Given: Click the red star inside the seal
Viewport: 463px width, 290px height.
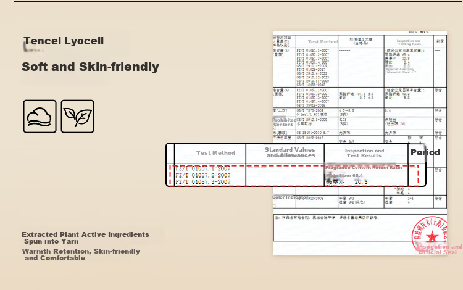Looking at the screenshot, I should click(x=432, y=236).
